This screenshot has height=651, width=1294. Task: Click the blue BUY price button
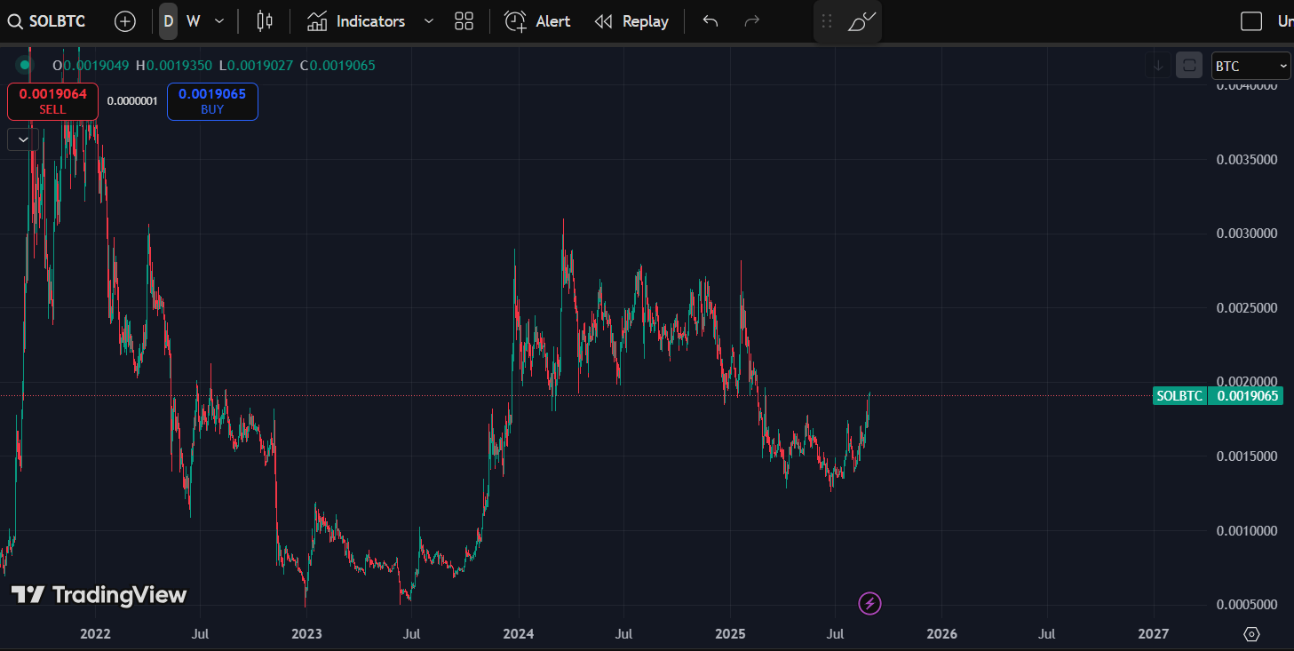(212, 101)
